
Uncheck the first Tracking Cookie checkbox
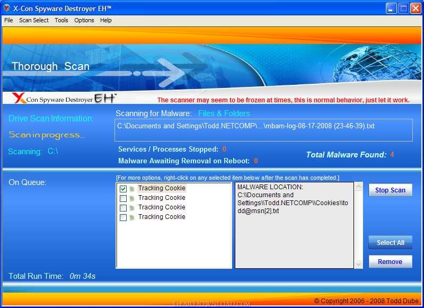(123, 189)
